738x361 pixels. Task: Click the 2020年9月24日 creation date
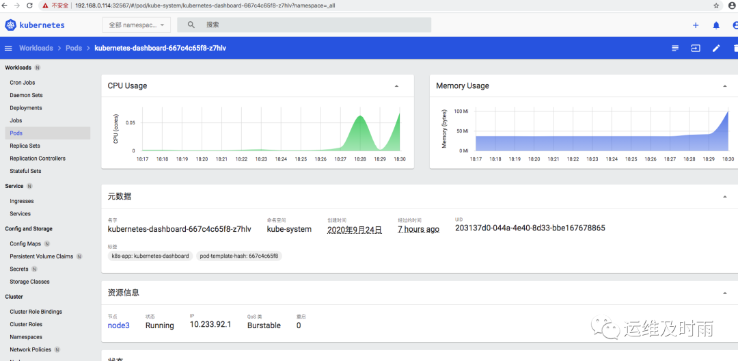tap(355, 229)
